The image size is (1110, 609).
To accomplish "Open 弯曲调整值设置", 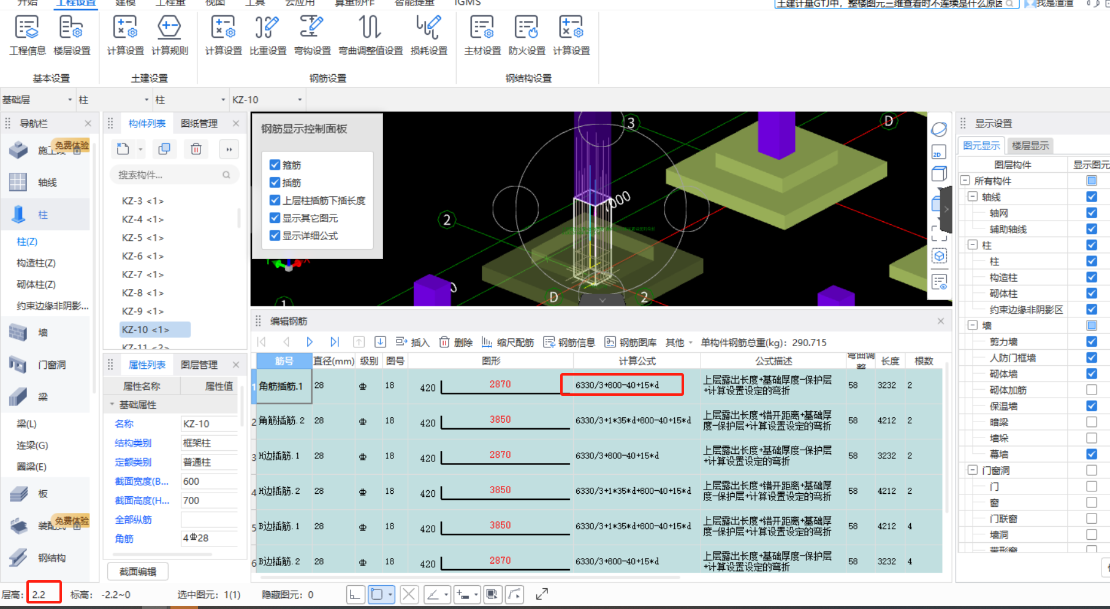I will pyautogui.click(x=370, y=36).
